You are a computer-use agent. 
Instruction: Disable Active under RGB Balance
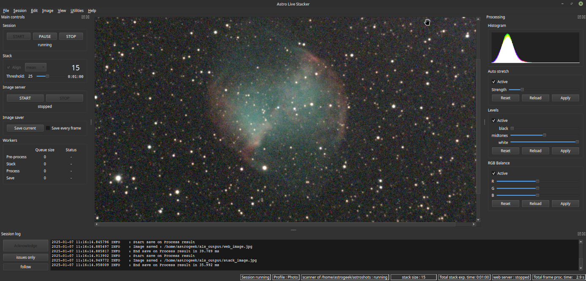(494, 173)
